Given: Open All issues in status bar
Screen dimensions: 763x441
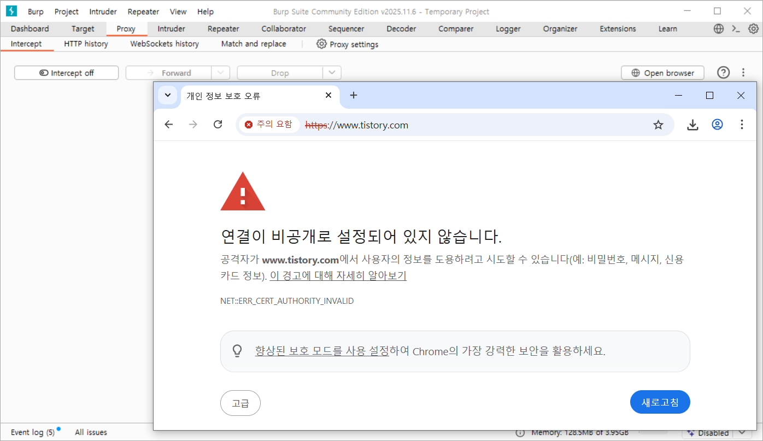Looking at the screenshot, I should click(x=91, y=432).
